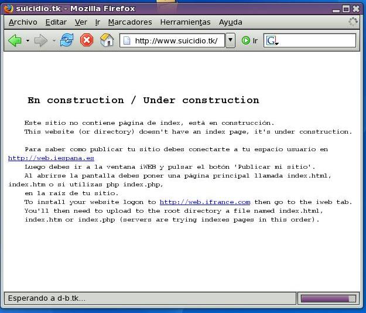Click the address bar URL field
The height and width of the screenshot is (313, 366).
176,40
